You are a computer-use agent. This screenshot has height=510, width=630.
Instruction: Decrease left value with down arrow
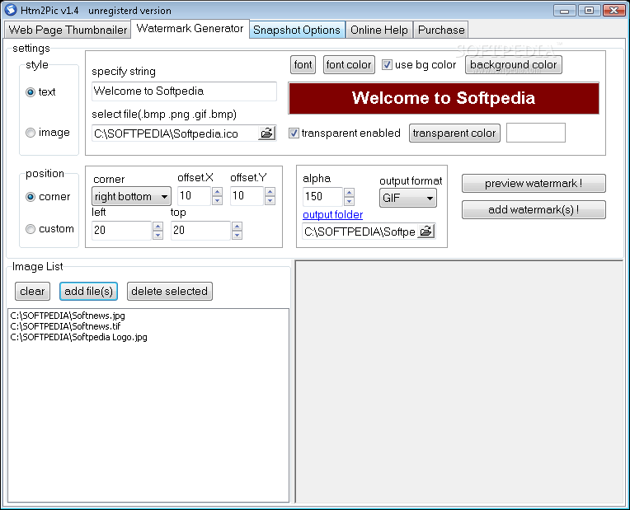157,235
